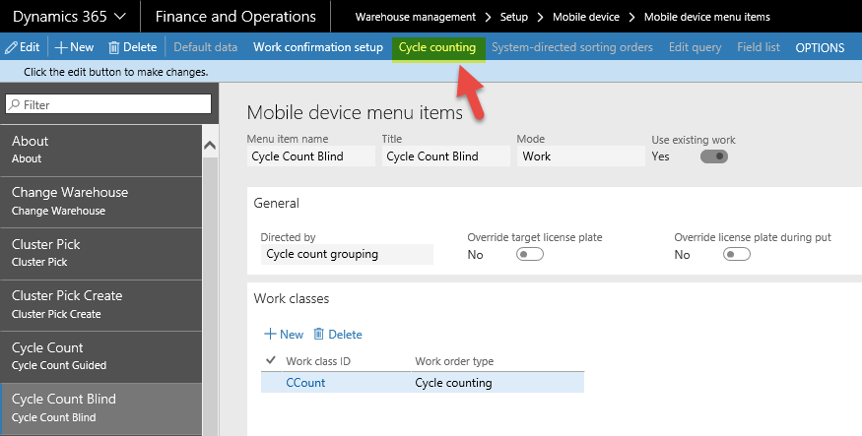The height and width of the screenshot is (436, 862).
Task: Open Work confirmation setup
Action: click(317, 47)
